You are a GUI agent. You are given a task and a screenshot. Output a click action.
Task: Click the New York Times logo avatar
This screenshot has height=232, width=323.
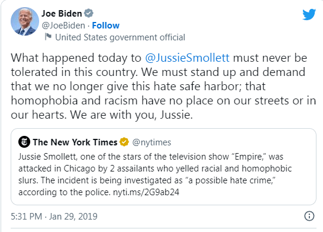tap(24, 142)
